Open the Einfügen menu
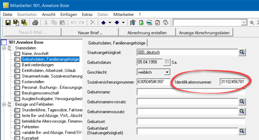 [x=68, y=14]
